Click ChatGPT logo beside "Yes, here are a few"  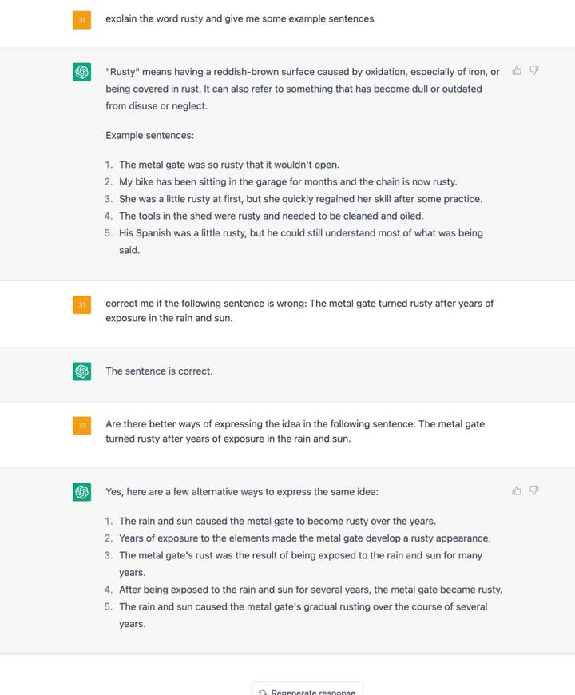81,492
